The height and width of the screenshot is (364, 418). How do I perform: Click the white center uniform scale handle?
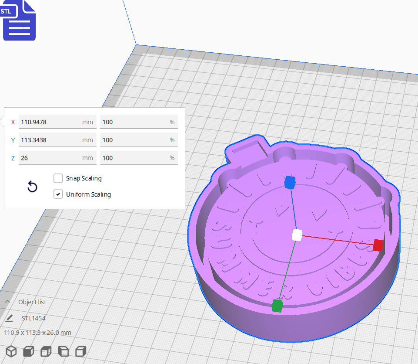click(298, 235)
